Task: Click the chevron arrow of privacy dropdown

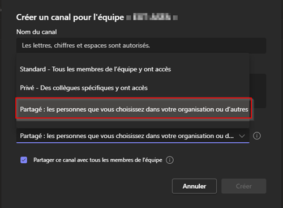Action: click(242, 136)
